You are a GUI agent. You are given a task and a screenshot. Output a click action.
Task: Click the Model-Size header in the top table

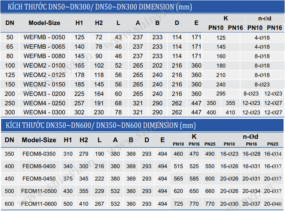44,23
